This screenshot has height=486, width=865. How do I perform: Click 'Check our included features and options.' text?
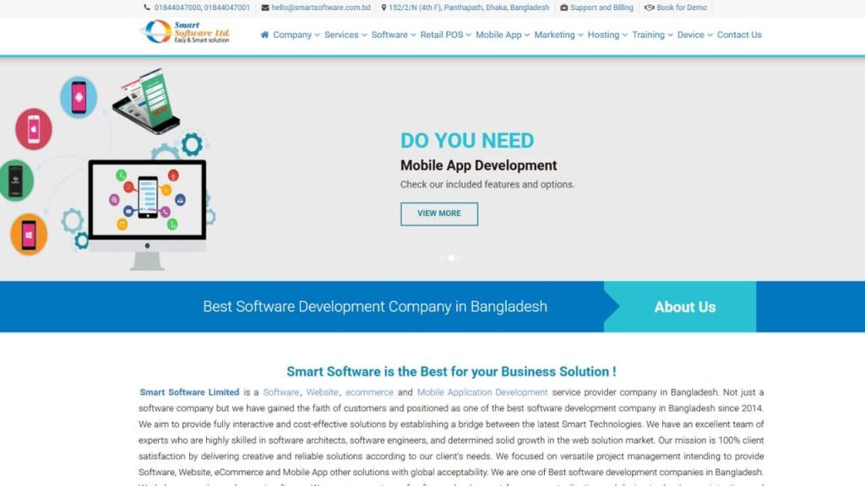point(487,185)
